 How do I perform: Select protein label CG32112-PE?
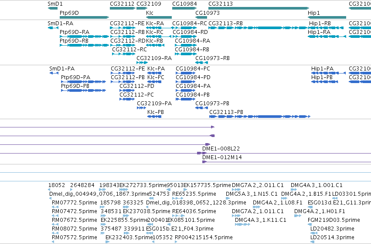click(x=128, y=69)
